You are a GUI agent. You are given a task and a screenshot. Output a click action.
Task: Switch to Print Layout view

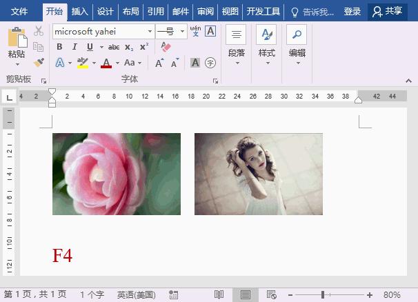pos(246,294)
